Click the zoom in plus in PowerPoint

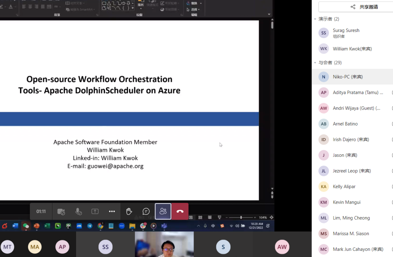coord(255,217)
